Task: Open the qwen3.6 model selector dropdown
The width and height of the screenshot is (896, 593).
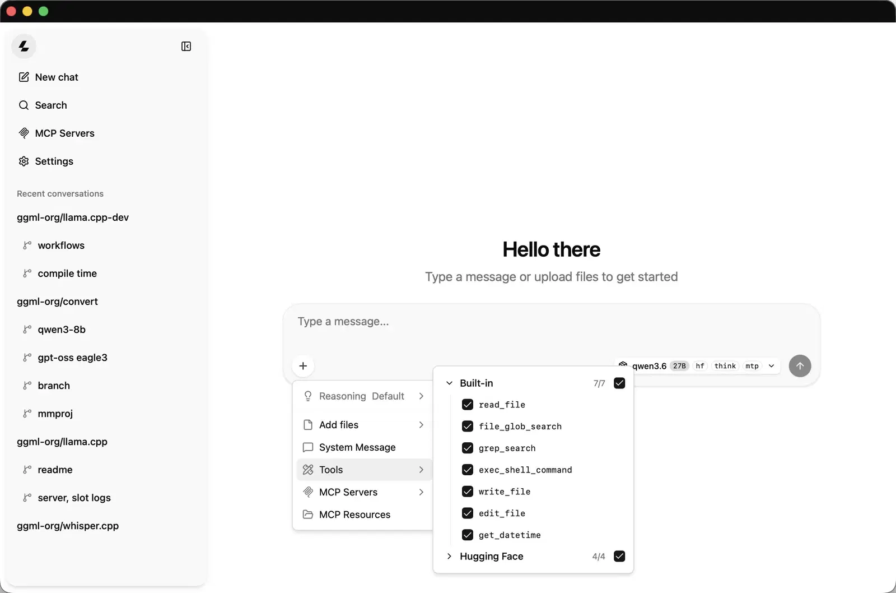Action: [698, 366]
